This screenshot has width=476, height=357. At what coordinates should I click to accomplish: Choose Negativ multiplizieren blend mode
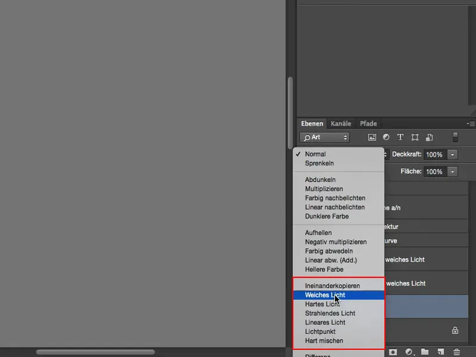339,242
